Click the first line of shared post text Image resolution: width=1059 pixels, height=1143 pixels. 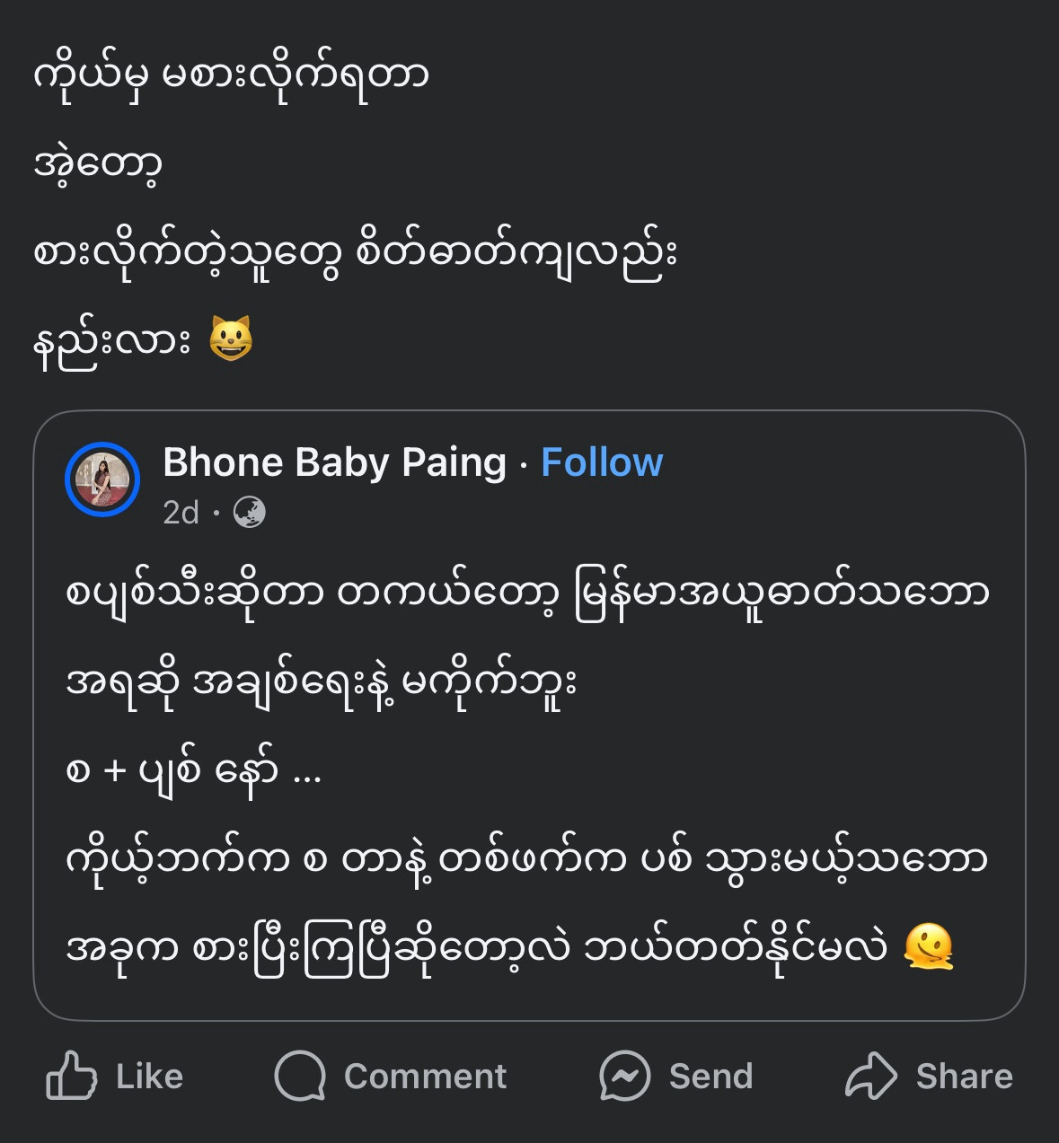click(528, 593)
